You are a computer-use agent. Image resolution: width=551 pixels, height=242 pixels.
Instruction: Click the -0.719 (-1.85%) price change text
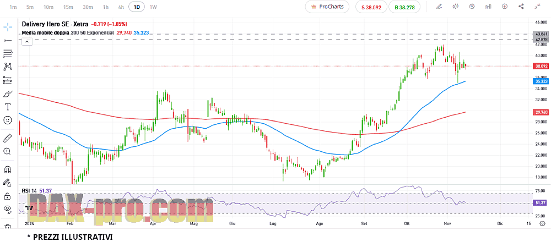click(109, 24)
